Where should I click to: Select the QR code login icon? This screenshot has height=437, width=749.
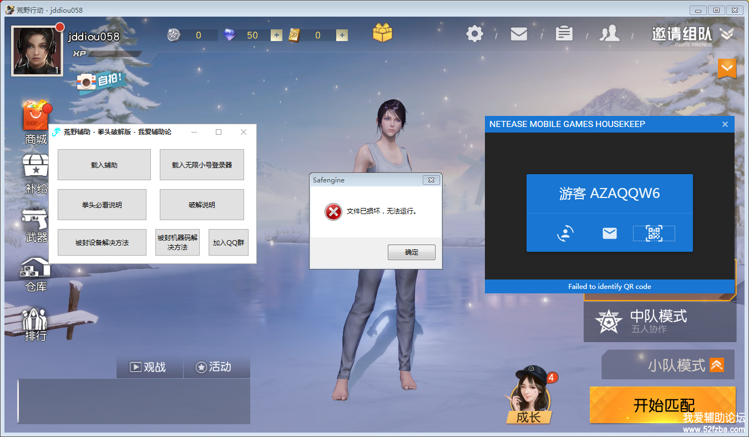tap(654, 233)
